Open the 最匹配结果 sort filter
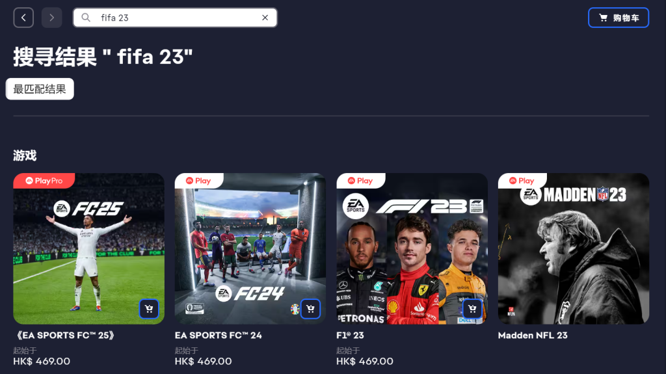Image resolution: width=666 pixels, height=374 pixels. point(40,89)
